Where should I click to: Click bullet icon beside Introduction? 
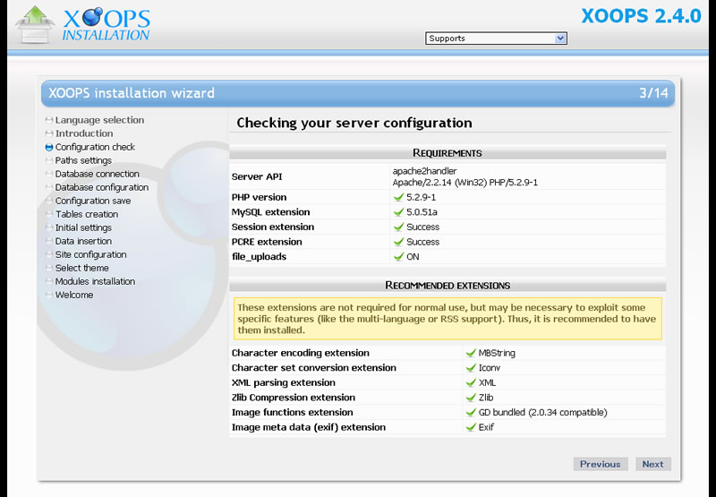[x=49, y=133]
